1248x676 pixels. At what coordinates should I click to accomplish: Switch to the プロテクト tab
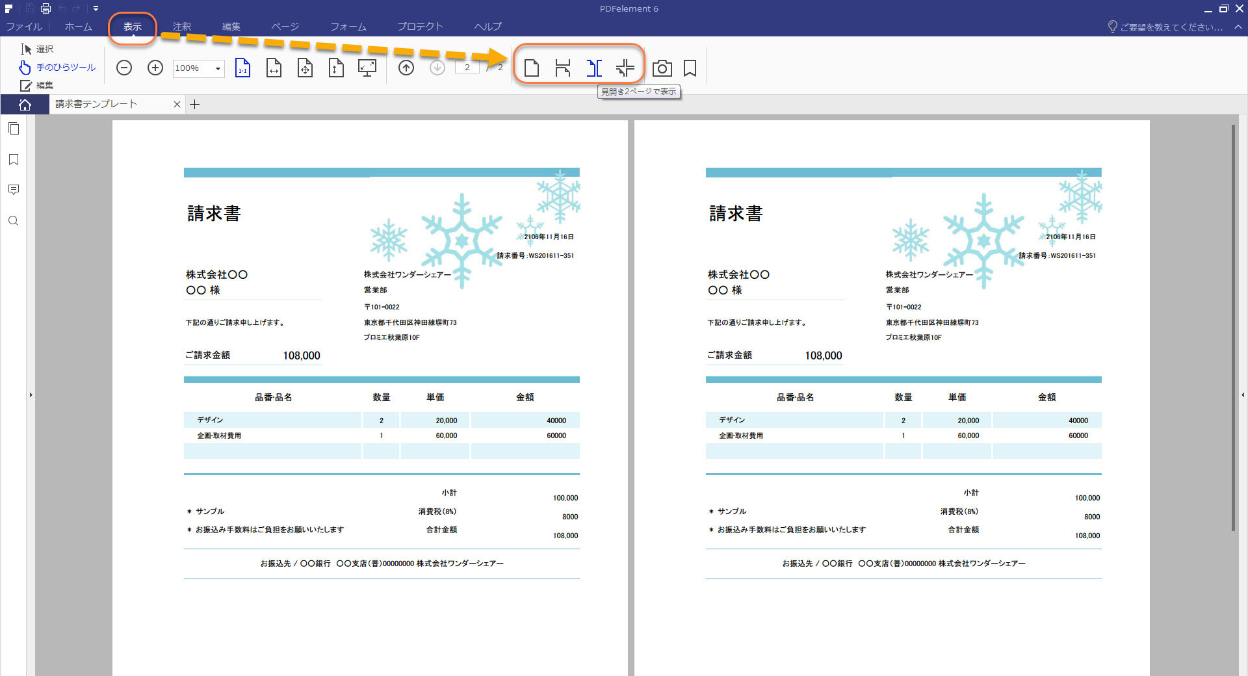420,27
